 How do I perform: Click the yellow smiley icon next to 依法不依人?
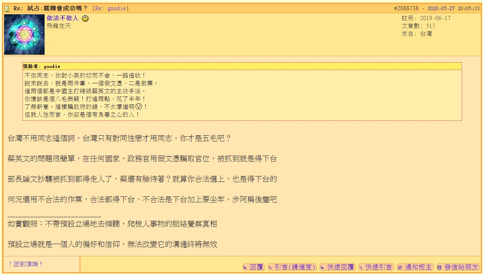85,18
